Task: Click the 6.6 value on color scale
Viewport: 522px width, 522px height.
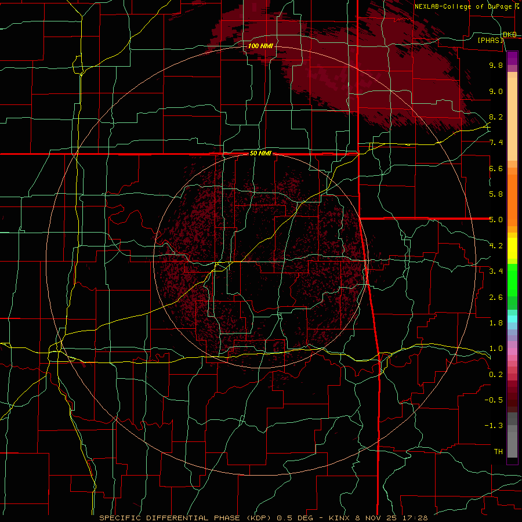Action: [x=496, y=168]
